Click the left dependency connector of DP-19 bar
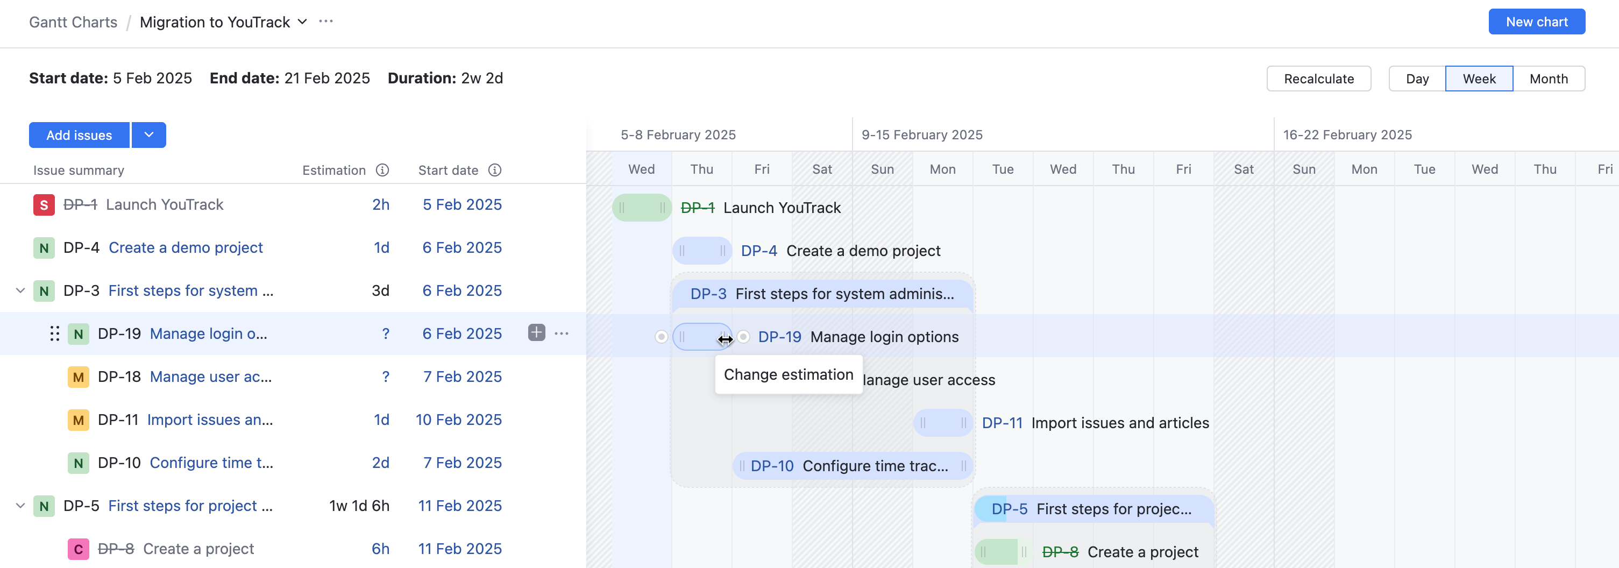Image resolution: width=1619 pixels, height=568 pixels. click(x=661, y=337)
